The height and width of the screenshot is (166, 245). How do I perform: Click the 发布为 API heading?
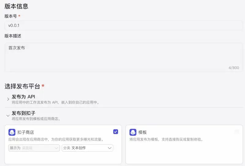click(23, 97)
